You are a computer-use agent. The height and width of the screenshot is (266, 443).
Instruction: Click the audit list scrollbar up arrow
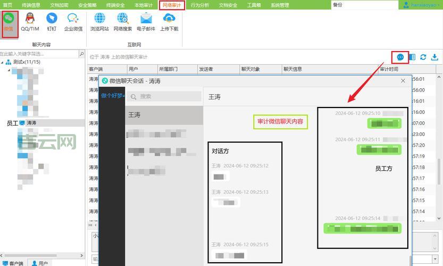[x=439, y=77]
